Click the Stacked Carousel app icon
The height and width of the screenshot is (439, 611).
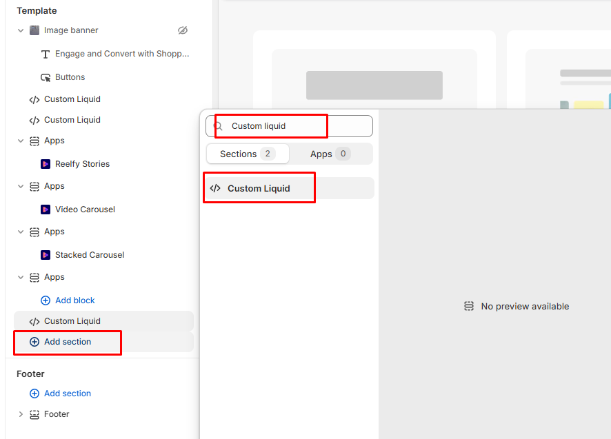point(46,255)
